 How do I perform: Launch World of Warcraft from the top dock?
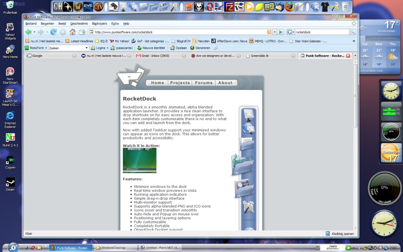[x=78, y=7]
